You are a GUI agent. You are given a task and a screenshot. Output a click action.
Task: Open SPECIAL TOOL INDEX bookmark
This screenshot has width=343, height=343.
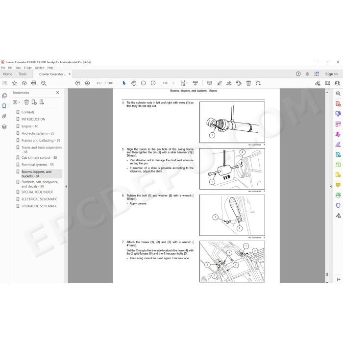37,192
